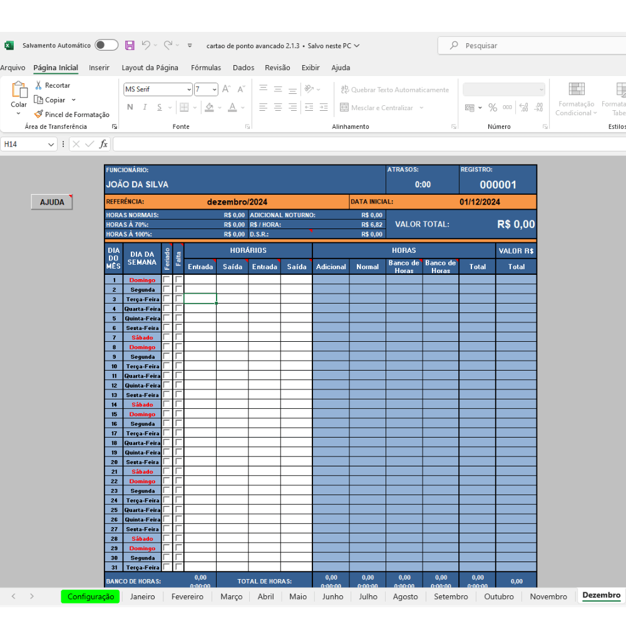Screen dimensions: 626x626
Task: Click the Excel app icon in title bar
Action: [x=9, y=46]
